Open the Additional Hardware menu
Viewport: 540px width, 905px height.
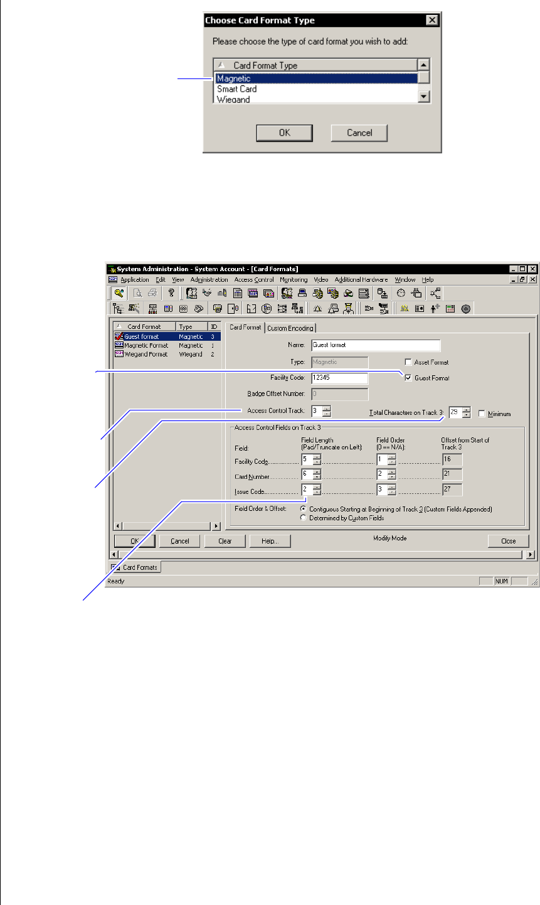[x=361, y=279]
